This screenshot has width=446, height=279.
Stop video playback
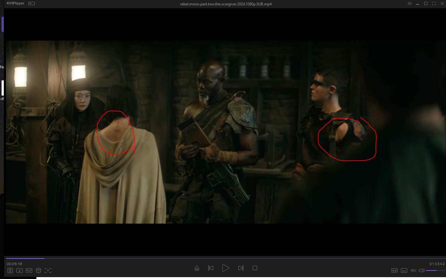[x=255, y=268]
